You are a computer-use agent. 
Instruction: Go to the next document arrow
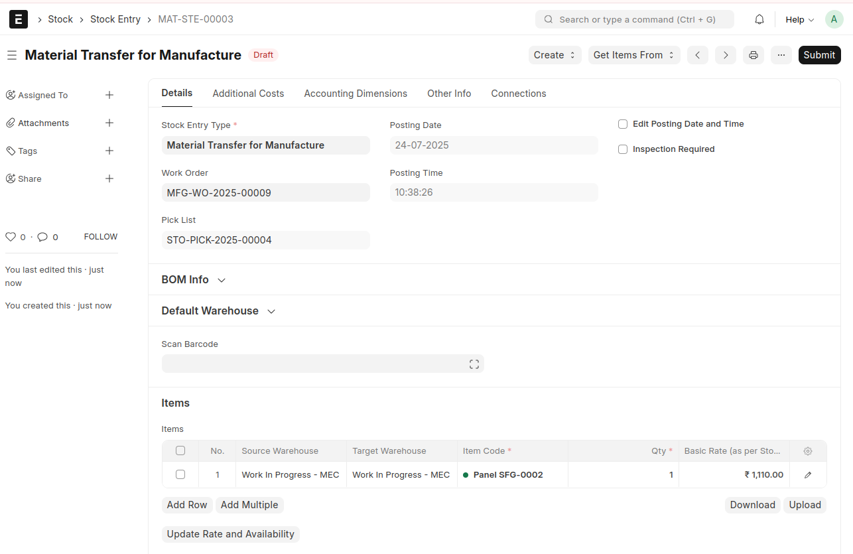725,55
